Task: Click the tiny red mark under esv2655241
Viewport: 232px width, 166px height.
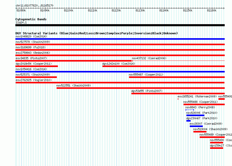Action: (x=178, y=99)
